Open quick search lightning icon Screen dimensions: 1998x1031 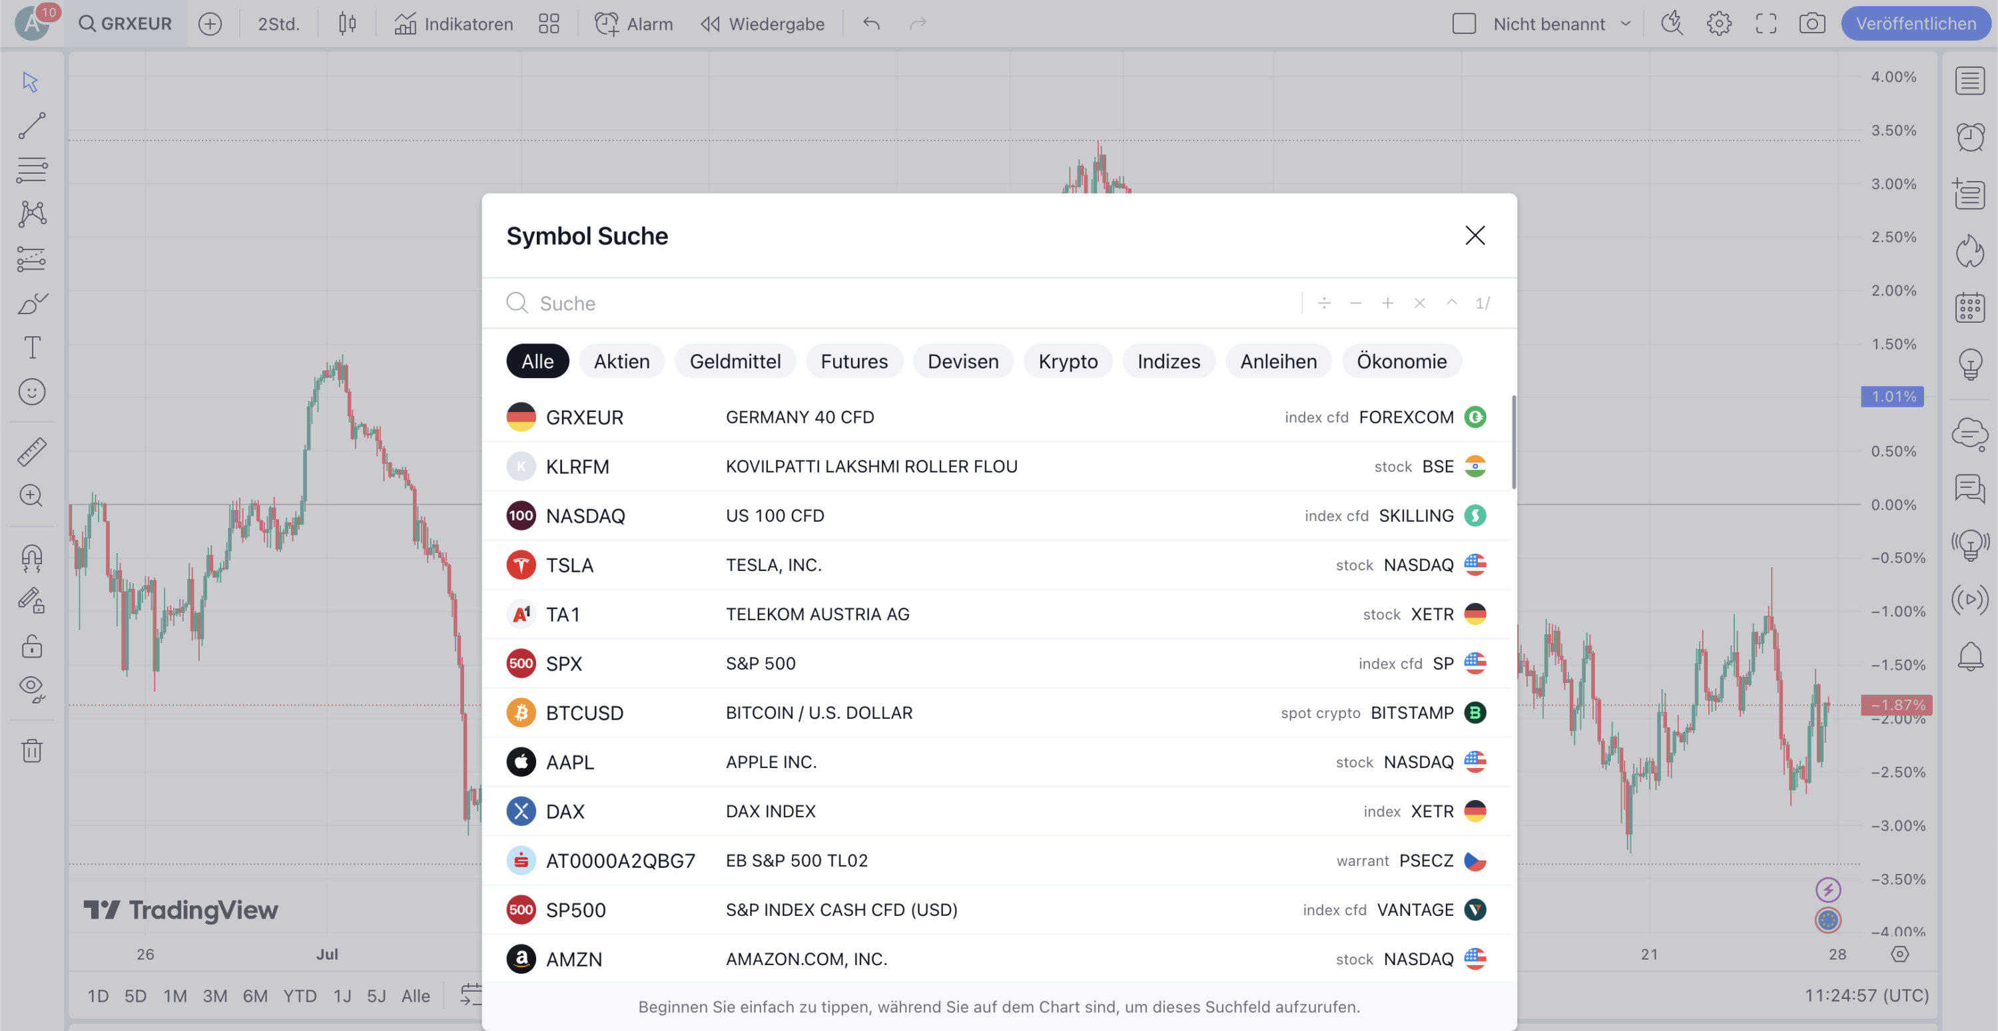point(1672,23)
